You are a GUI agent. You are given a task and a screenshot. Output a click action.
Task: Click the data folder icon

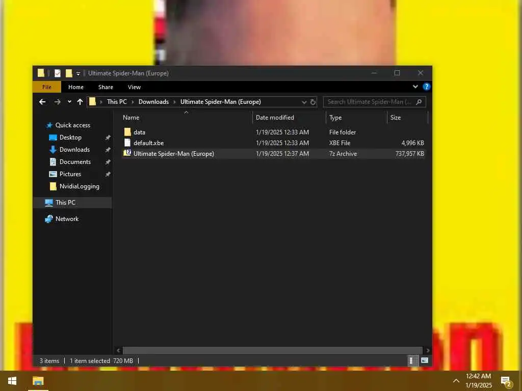point(127,132)
